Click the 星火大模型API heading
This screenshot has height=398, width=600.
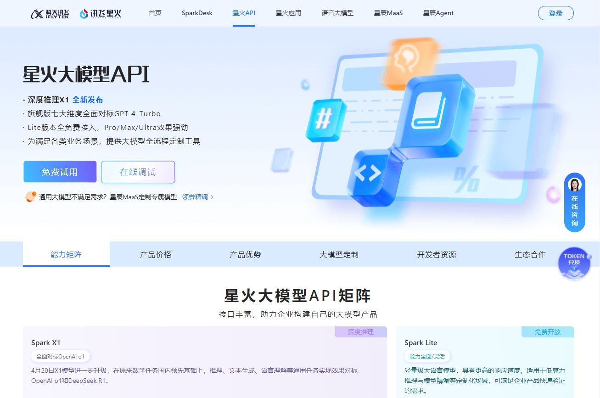86,74
